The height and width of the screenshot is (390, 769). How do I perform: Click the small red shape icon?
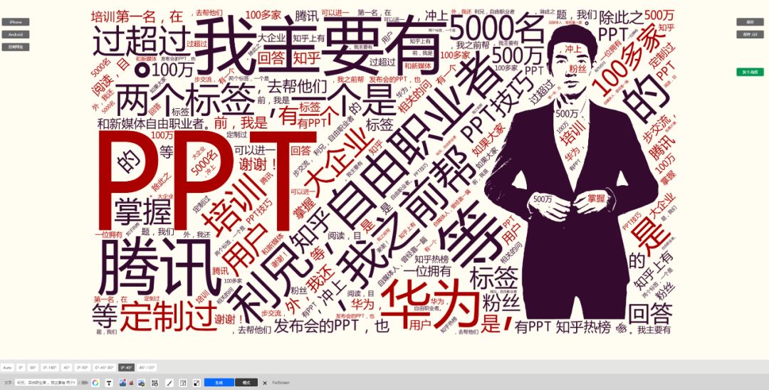(x=132, y=383)
